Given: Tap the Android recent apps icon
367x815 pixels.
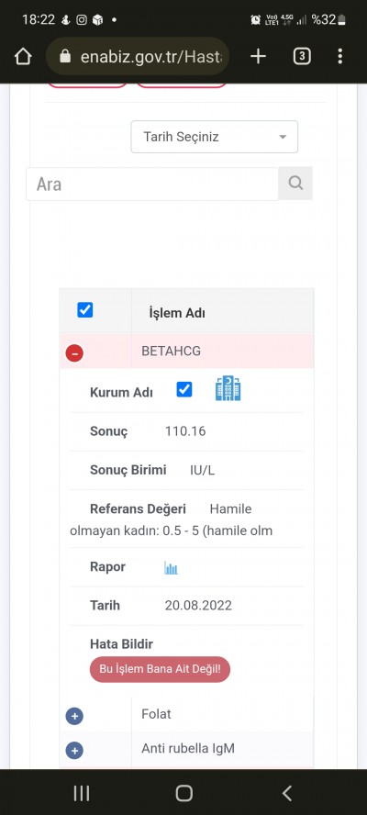Looking at the screenshot, I should tap(81, 793).
